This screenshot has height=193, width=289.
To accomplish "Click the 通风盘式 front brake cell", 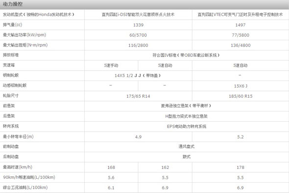I will (186, 147).
